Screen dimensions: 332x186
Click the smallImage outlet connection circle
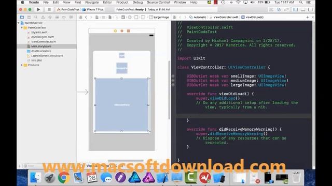tap(173, 76)
